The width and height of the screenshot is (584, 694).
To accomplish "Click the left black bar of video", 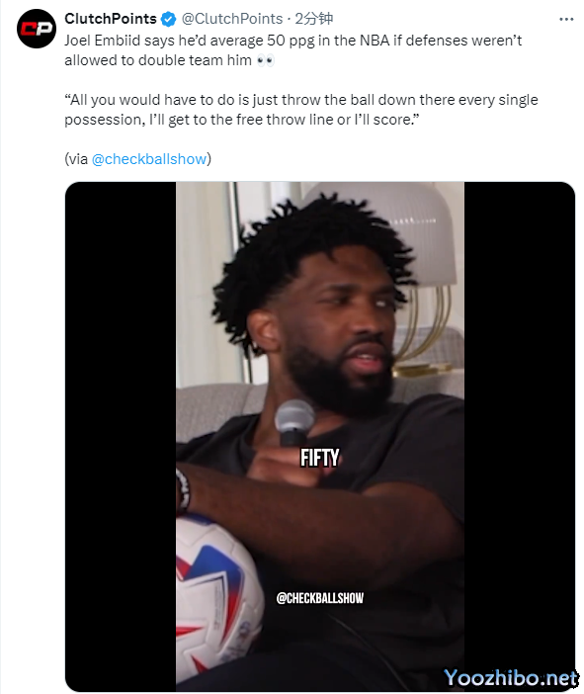I will click(x=121, y=436).
